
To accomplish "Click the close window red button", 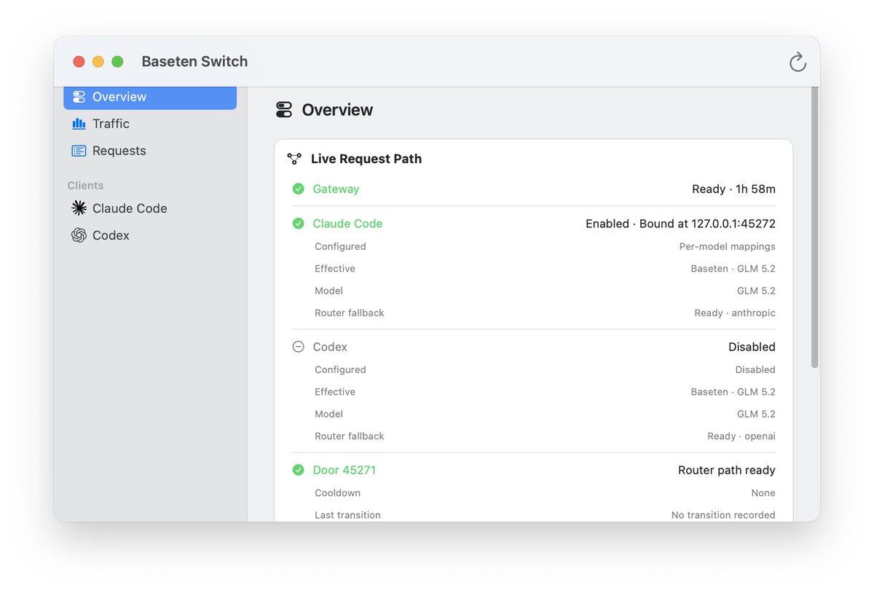I will point(79,62).
